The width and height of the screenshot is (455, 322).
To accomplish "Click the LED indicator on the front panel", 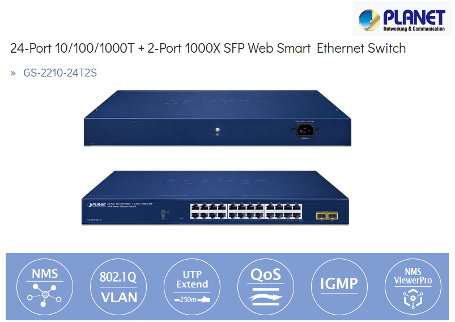I will pos(163,214).
